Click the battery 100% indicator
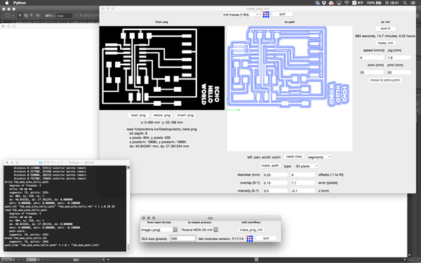421x263 pixels. click(374, 3)
